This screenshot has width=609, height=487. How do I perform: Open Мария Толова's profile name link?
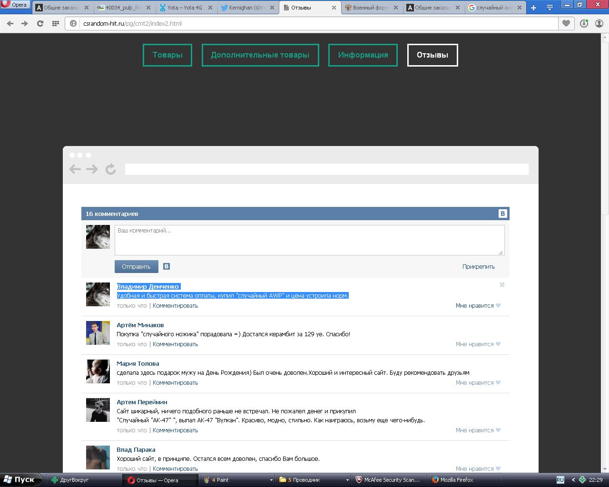click(138, 363)
